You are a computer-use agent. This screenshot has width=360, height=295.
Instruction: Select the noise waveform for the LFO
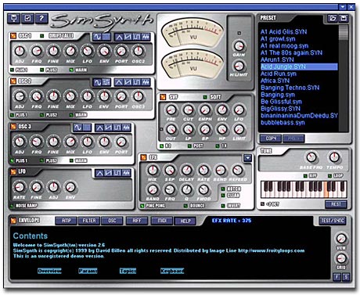click(126, 173)
